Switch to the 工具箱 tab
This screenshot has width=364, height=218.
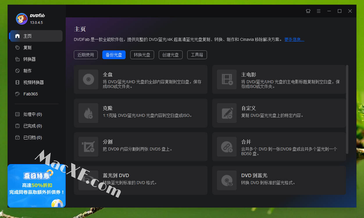[197, 55]
